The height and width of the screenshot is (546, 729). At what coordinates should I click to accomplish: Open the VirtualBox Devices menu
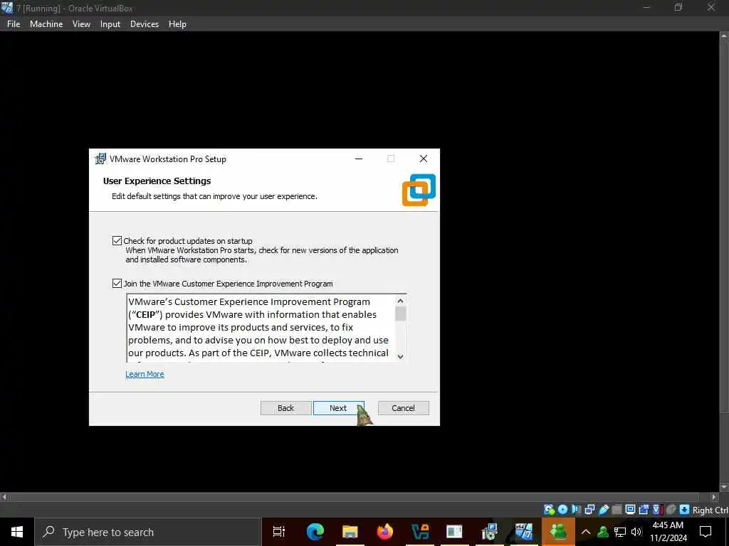point(144,24)
